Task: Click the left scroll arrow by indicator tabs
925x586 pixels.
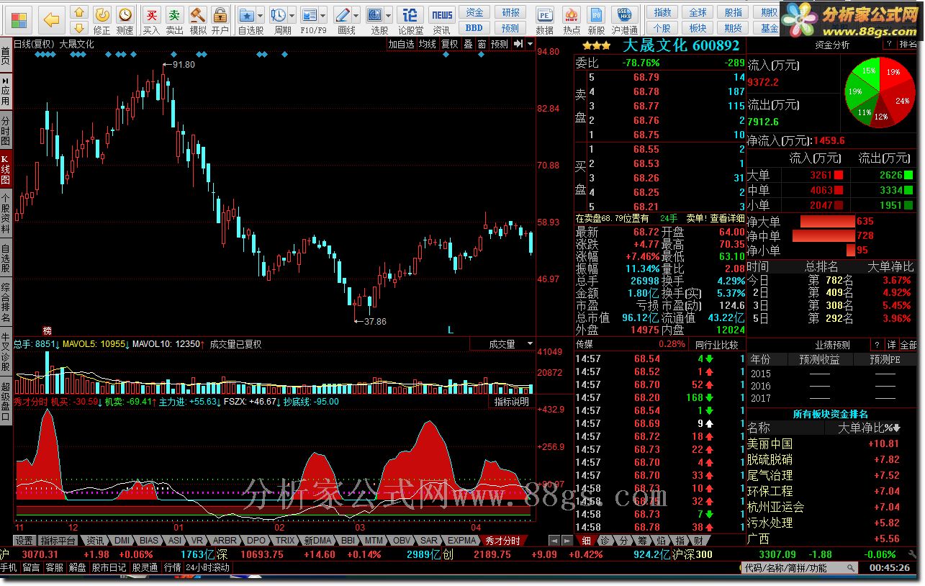Action: click(553, 540)
